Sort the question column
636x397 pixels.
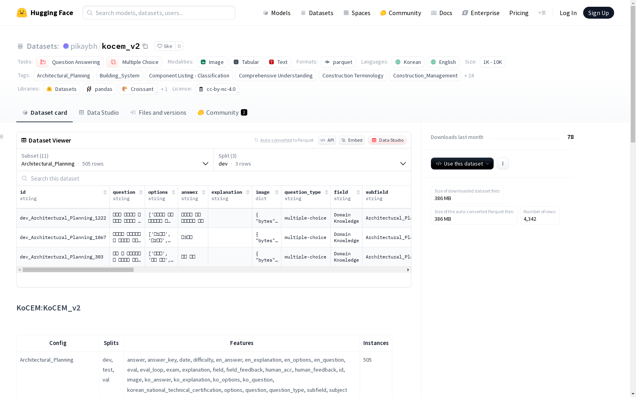coord(141,192)
